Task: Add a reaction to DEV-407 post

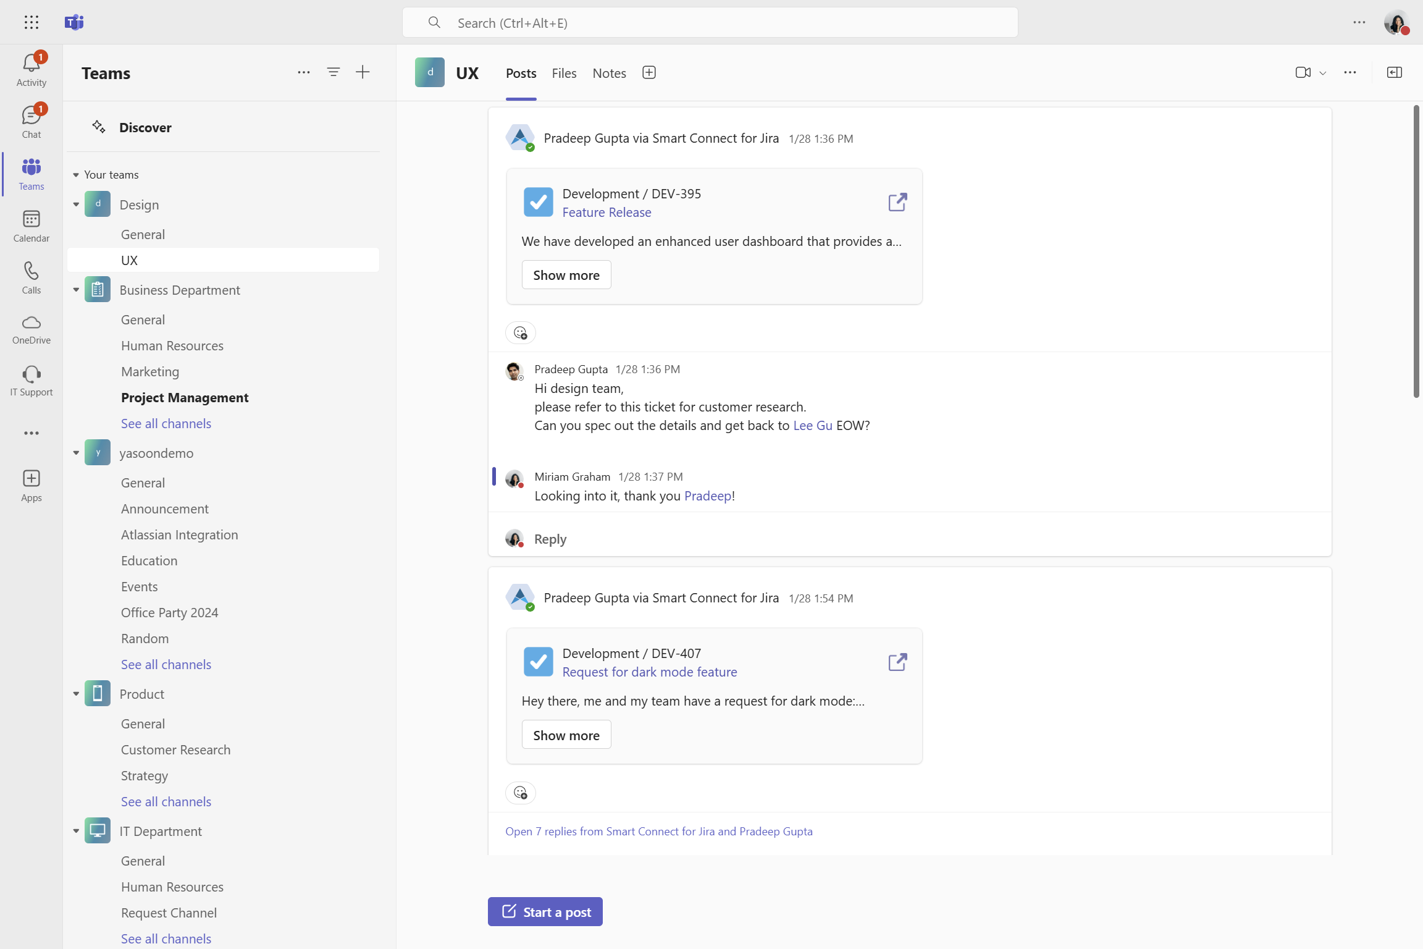Action: point(520,792)
